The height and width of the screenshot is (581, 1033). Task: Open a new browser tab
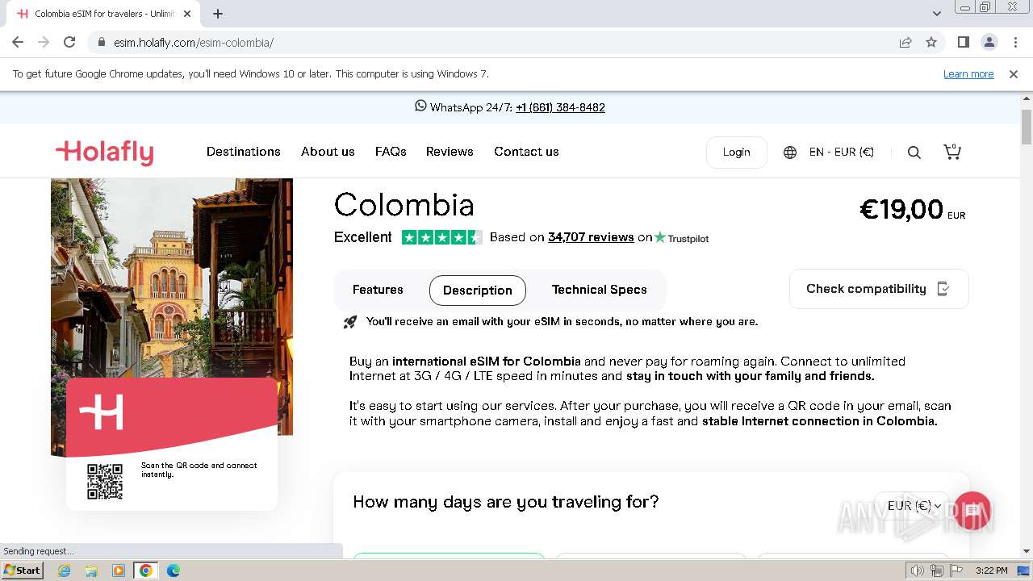click(218, 14)
